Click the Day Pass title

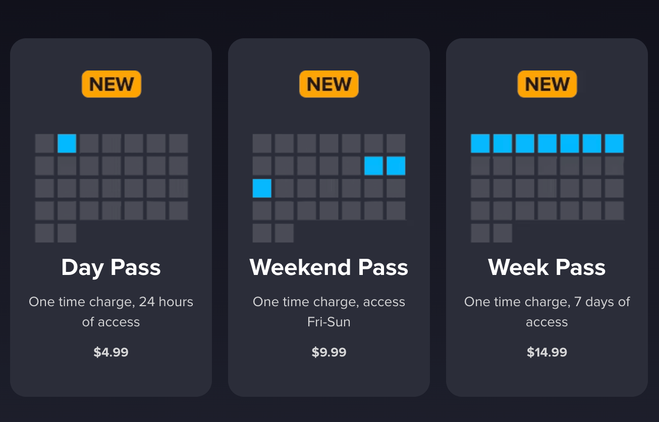tap(111, 267)
